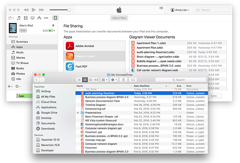Image resolution: width=240 pixels, height=163 pixels.
Task: Click the Apps storage segment in capacity bar
Action: tap(25, 96)
